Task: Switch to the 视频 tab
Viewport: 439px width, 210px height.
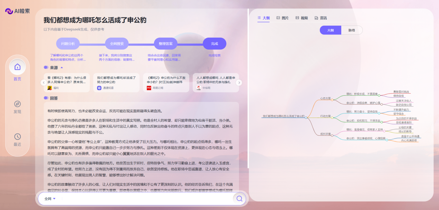Action: coord(301,18)
